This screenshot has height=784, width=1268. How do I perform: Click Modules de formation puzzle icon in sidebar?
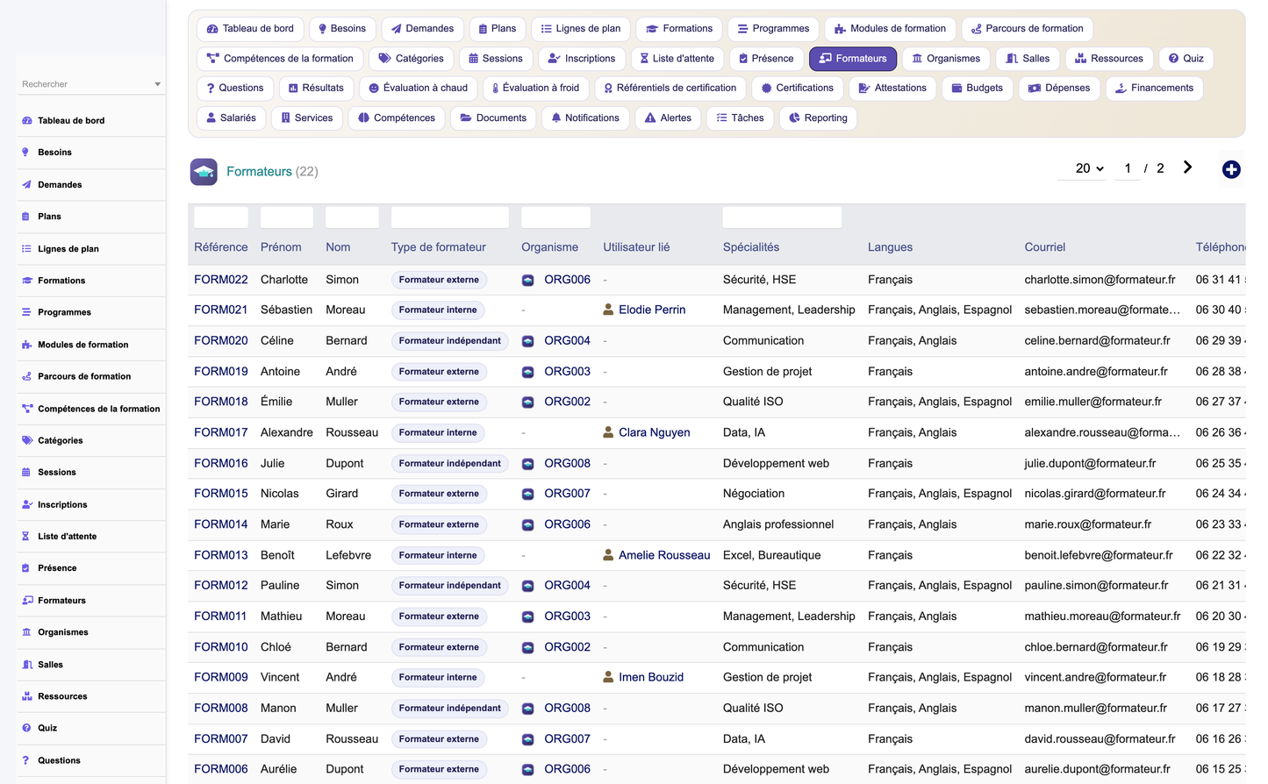tap(26, 345)
